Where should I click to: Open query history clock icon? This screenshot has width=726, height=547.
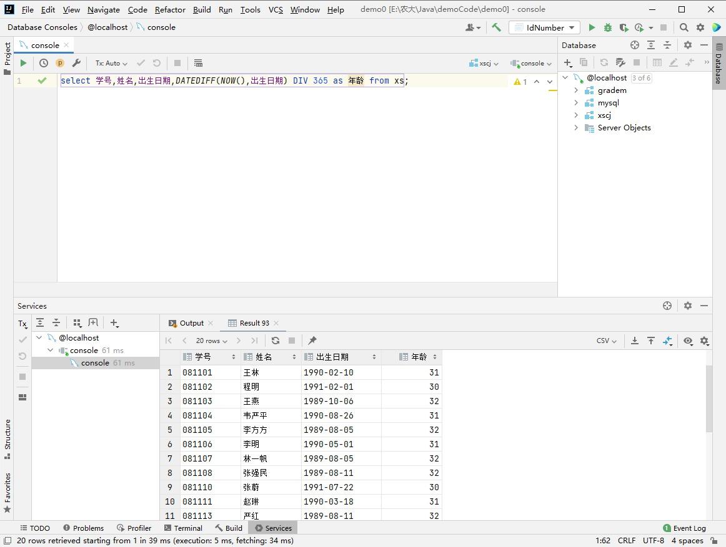coord(44,63)
